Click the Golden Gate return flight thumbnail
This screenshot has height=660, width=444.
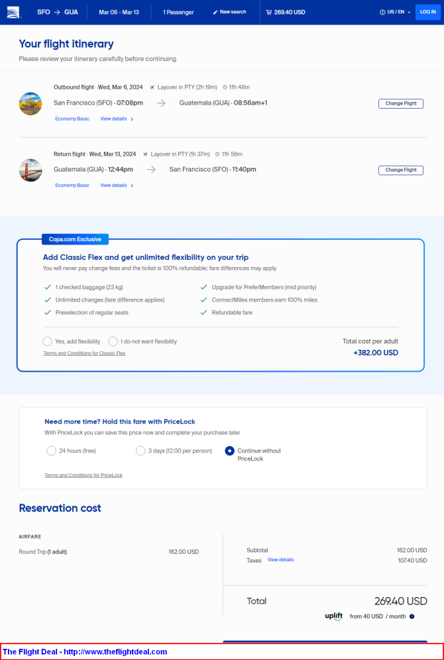30,170
